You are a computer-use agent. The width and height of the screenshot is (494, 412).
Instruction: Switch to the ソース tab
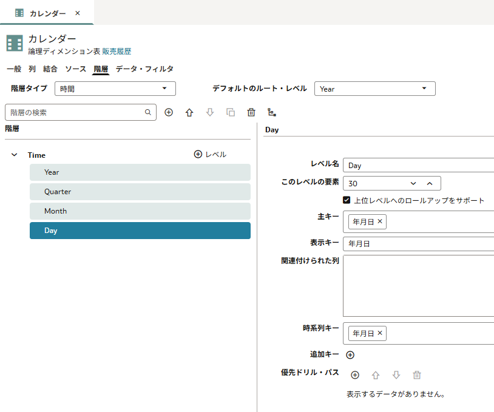pos(76,69)
